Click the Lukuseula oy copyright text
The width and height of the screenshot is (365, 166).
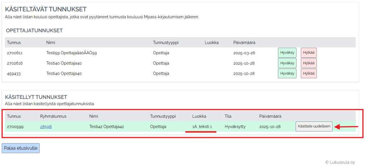340,162
